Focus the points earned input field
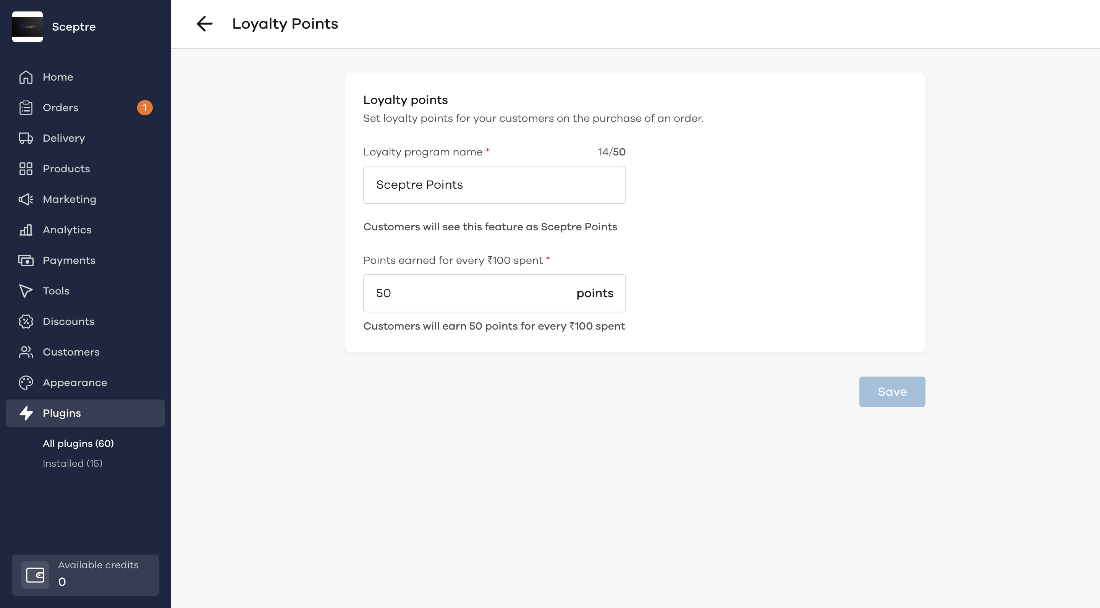1100x608 pixels. coord(495,293)
